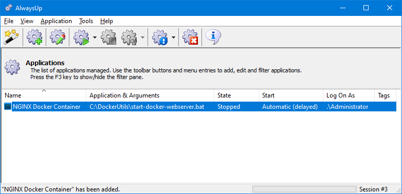This screenshot has width=402, height=194.
Task: Click the Stopped state cell
Action: [x=229, y=107]
